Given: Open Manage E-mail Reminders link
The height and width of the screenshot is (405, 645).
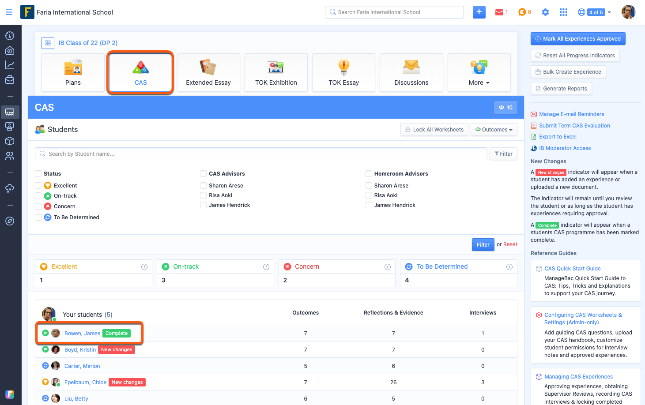Looking at the screenshot, I should (571, 114).
